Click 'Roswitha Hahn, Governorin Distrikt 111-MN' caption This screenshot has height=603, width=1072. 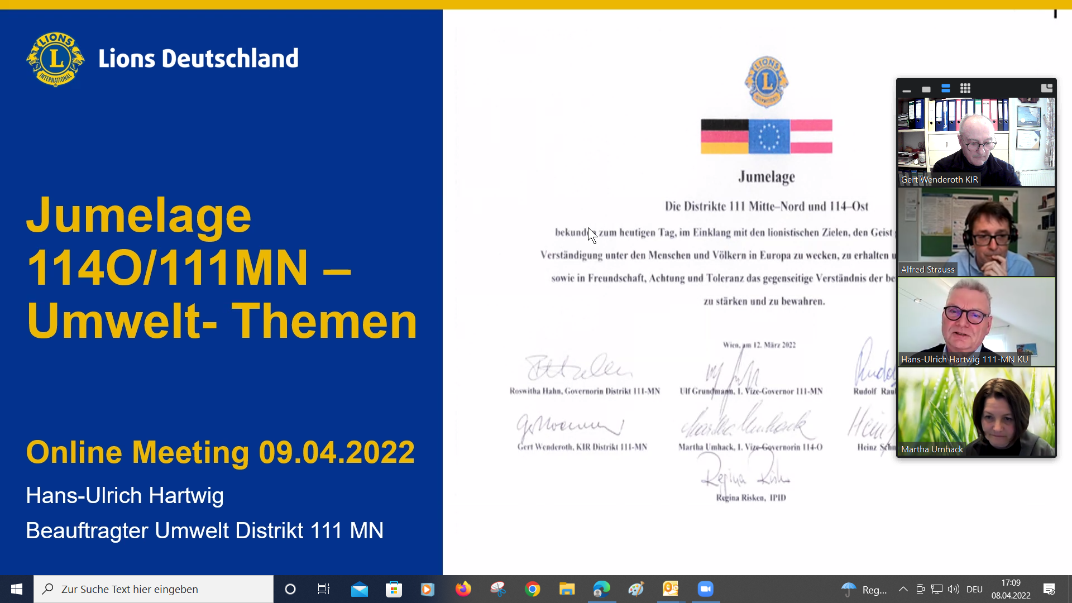[585, 391]
